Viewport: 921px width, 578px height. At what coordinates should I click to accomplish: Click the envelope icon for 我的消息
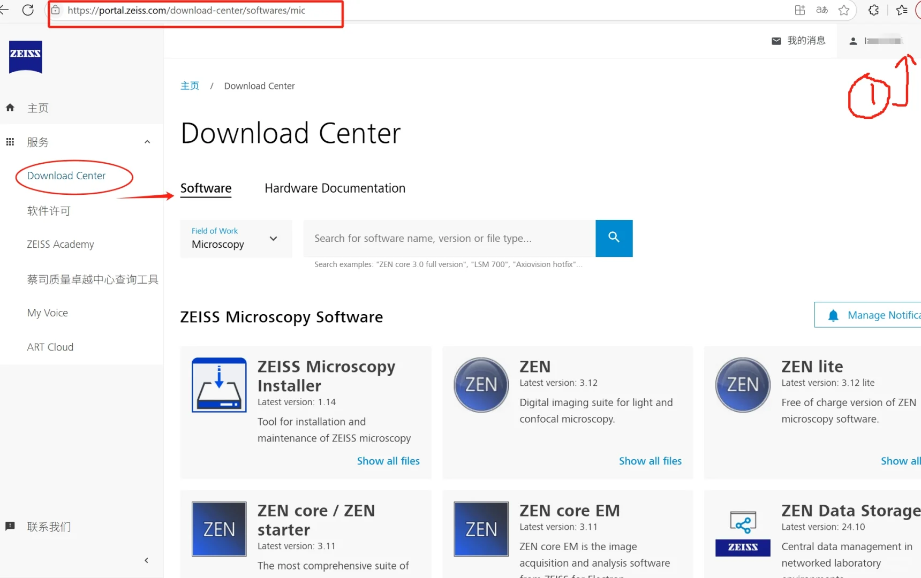pos(776,41)
